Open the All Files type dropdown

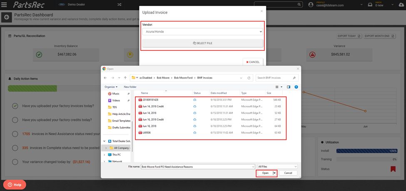click(x=278, y=167)
